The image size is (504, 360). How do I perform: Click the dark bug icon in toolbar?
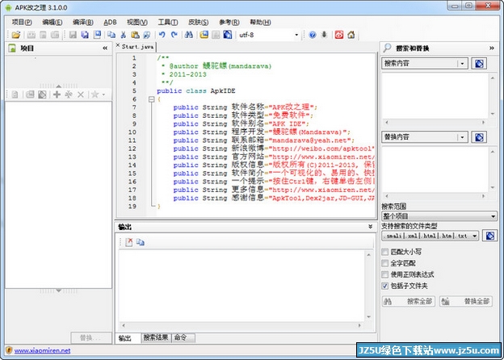(325, 35)
